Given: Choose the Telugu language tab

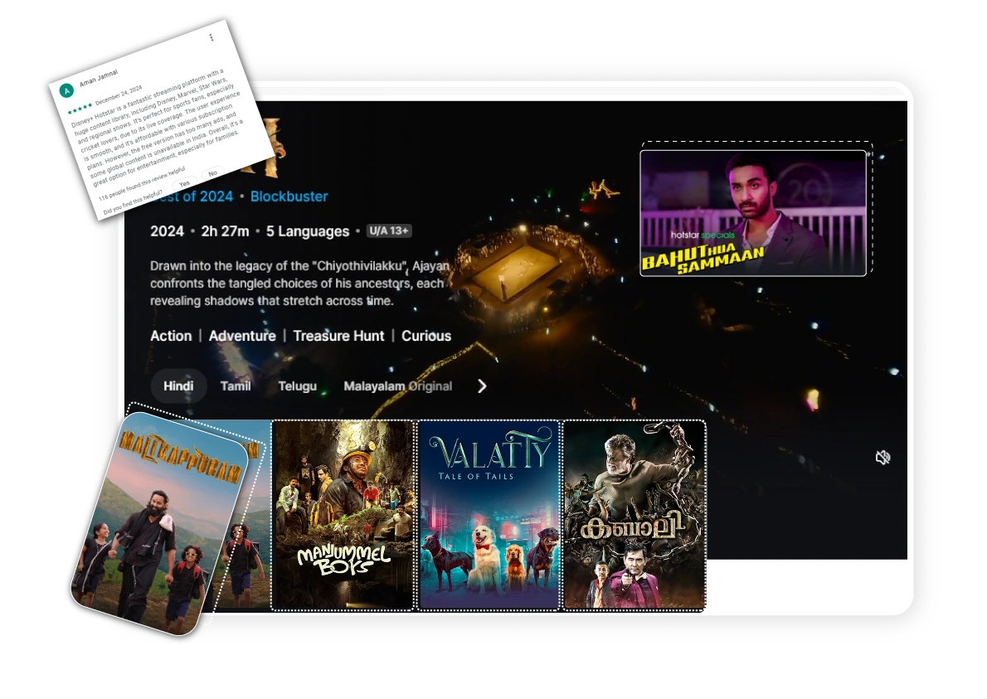Looking at the screenshot, I should [x=297, y=386].
